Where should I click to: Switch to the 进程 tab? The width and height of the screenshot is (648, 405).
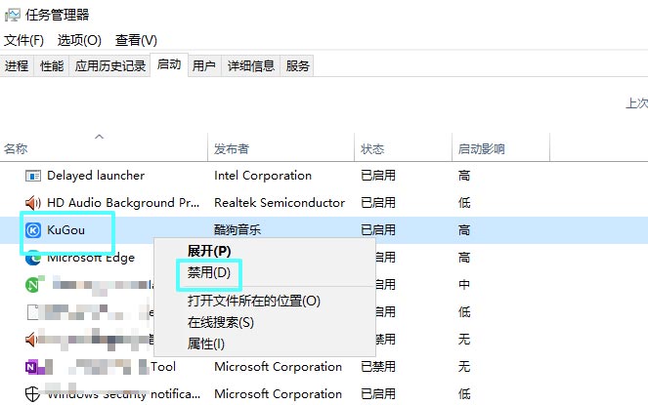[x=17, y=65]
